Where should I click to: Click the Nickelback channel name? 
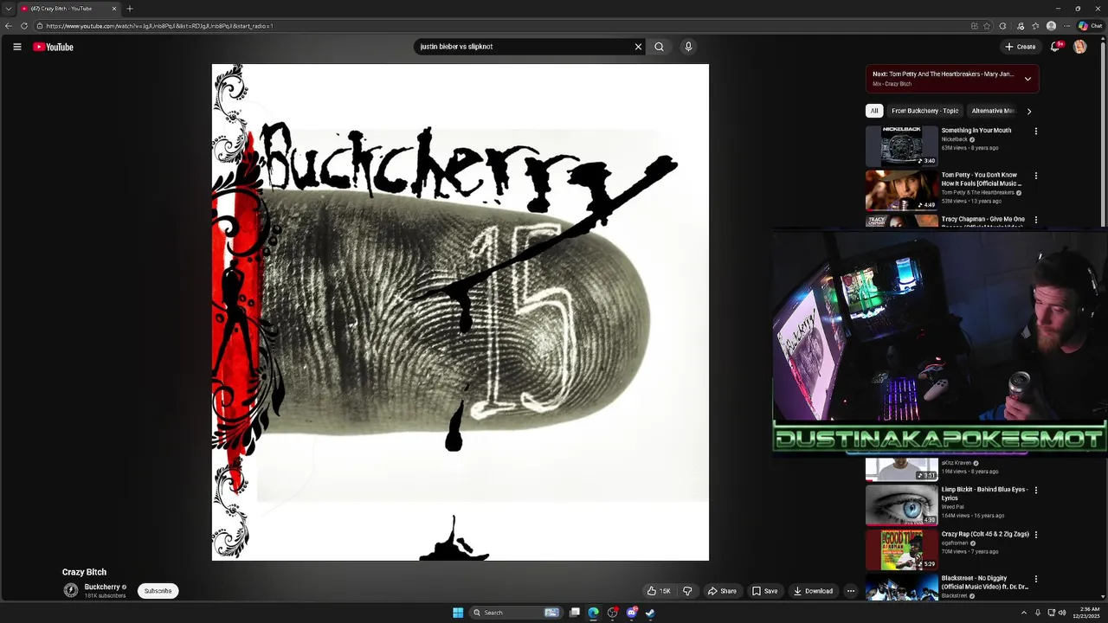pyautogui.click(x=954, y=139)
